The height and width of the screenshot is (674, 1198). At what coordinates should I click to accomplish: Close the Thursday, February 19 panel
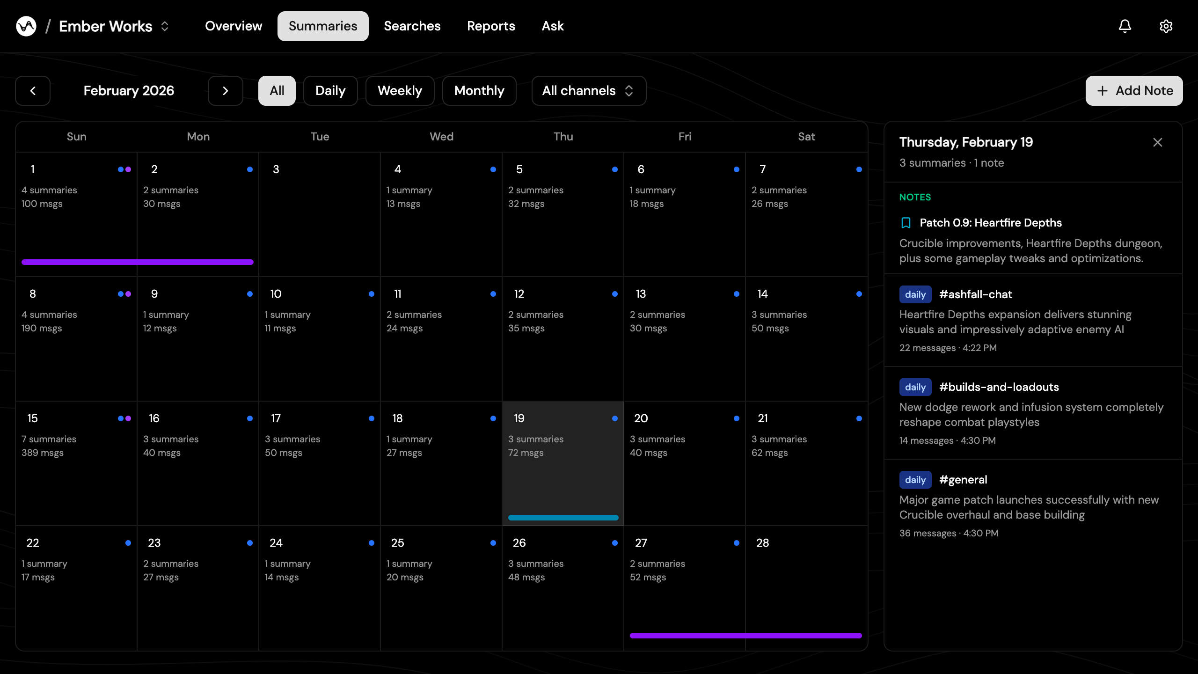1158,142
